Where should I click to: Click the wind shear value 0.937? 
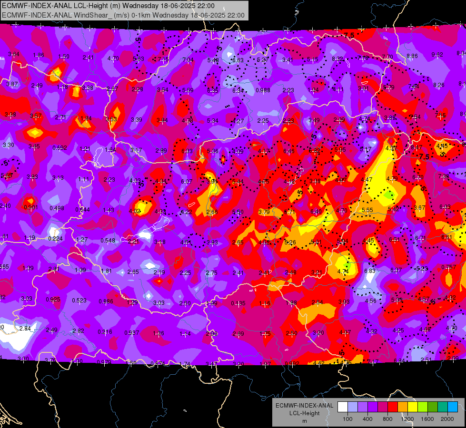click(132, 332)
